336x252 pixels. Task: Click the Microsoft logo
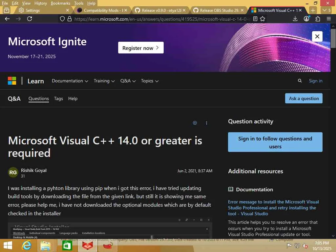pyautogui.click(x=12, y=81)
